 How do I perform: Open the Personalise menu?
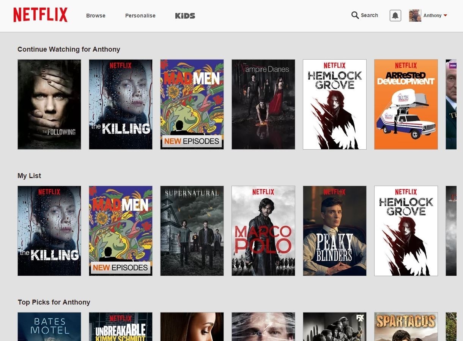140,16
